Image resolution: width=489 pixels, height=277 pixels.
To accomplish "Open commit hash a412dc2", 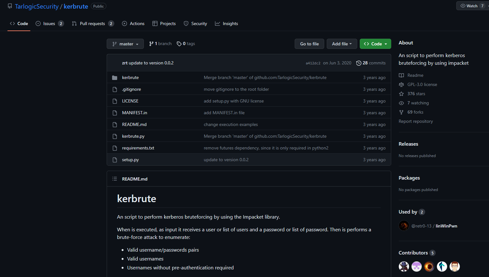I will (x=313, y=63).
